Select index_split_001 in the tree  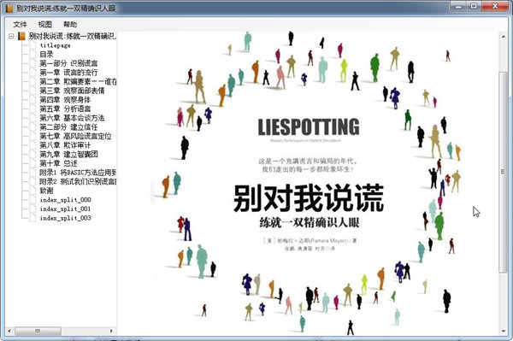tap(65, 209)
